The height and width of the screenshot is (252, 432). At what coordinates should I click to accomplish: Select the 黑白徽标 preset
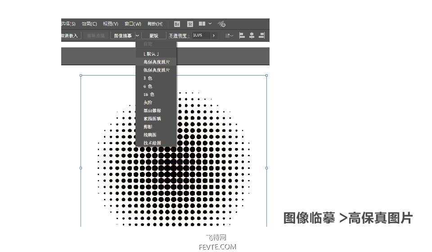pos(152,111)
